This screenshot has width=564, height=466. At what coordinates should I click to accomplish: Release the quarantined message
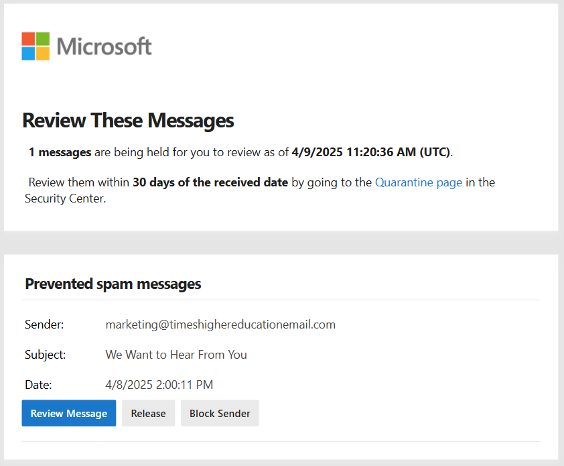148,413
